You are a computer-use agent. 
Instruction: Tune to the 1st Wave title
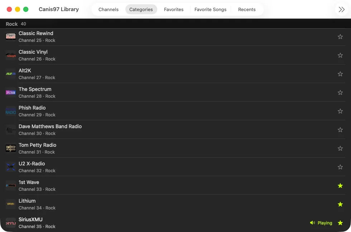[x=29, y=182]
